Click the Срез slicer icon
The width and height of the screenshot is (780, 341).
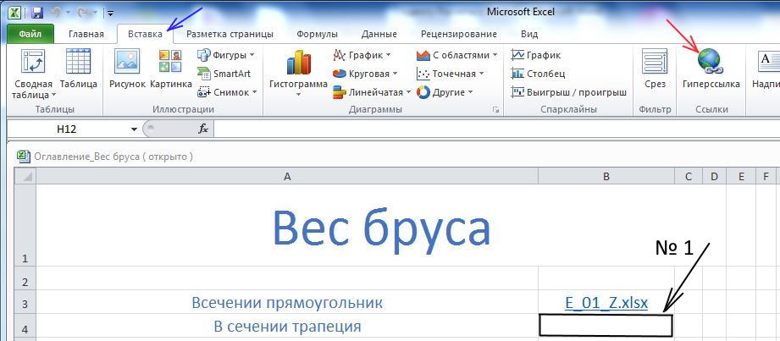[654, 63]
